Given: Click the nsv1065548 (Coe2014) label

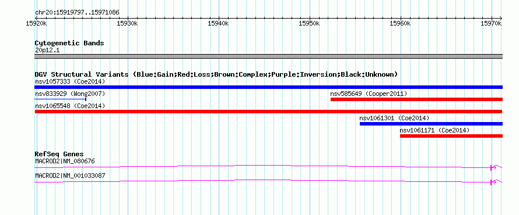Looking at the screenshot, I should [70, 106].
